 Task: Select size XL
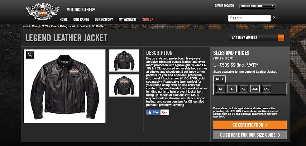(243, 89)
